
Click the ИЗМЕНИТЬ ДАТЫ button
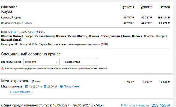pyautogui.click(x=20, y=92)
